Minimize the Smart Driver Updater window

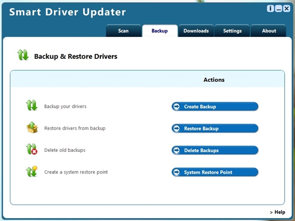pyautogui.click(x=278, y=8)
